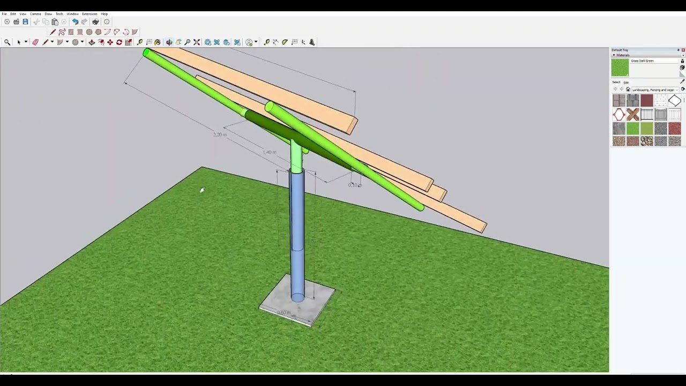The height and width of the screenshot is (386, 686).
Task: Navigate back in the materials browser
Action: (x=615, y=89)
